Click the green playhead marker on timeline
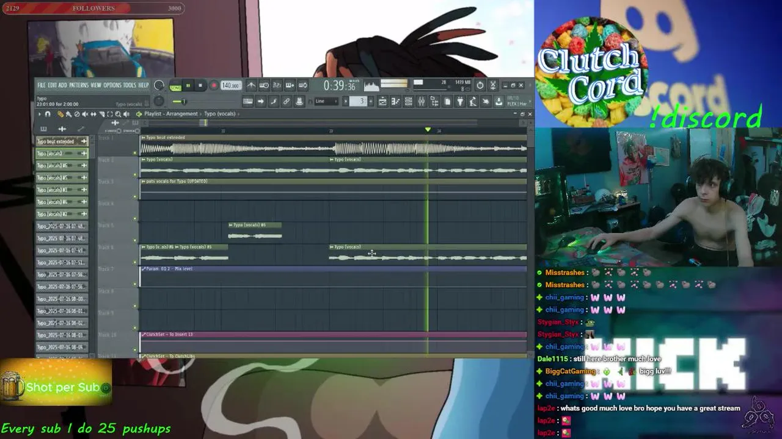Screen dimensions: 782x439 pos(428,129)
